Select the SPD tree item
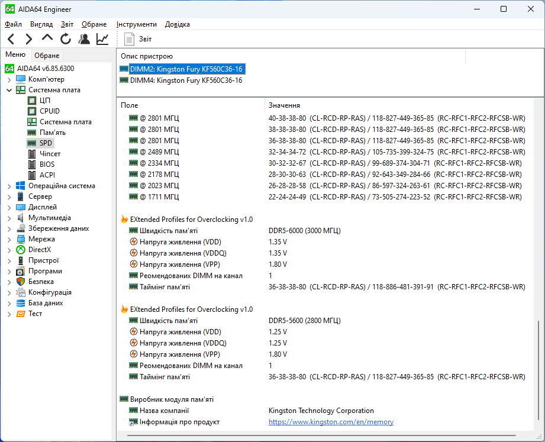 pyautogui.click(x=46, y=143)
